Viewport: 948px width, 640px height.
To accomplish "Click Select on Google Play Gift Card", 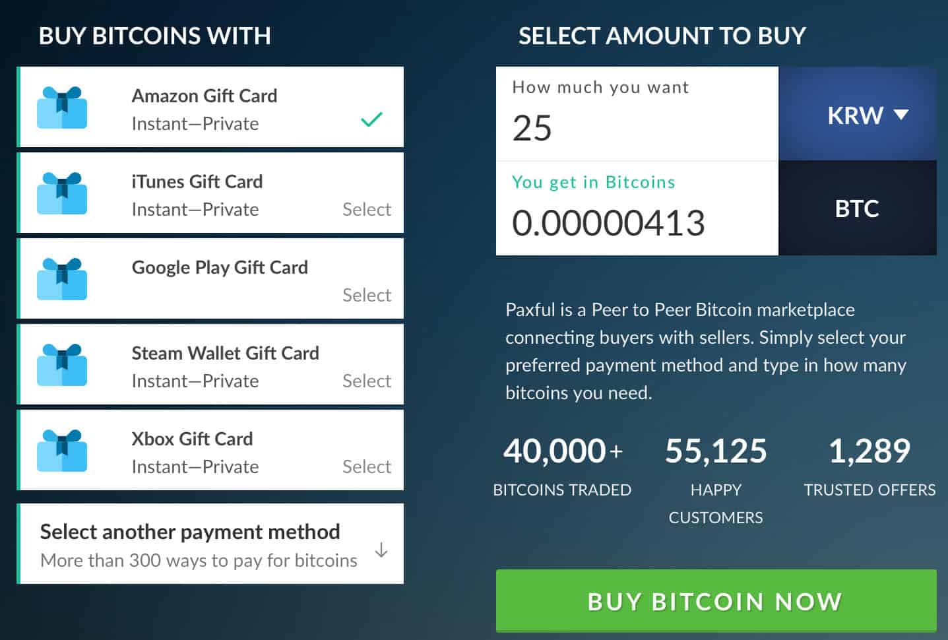I will (367, 295).
